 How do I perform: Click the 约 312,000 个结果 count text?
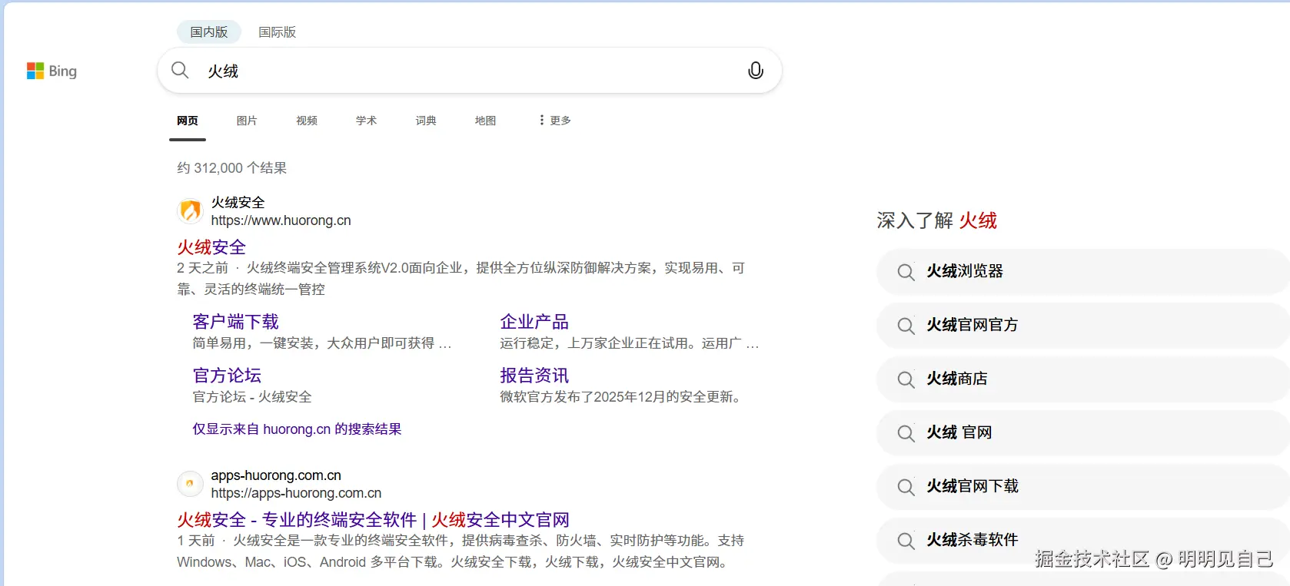[232, 168]
